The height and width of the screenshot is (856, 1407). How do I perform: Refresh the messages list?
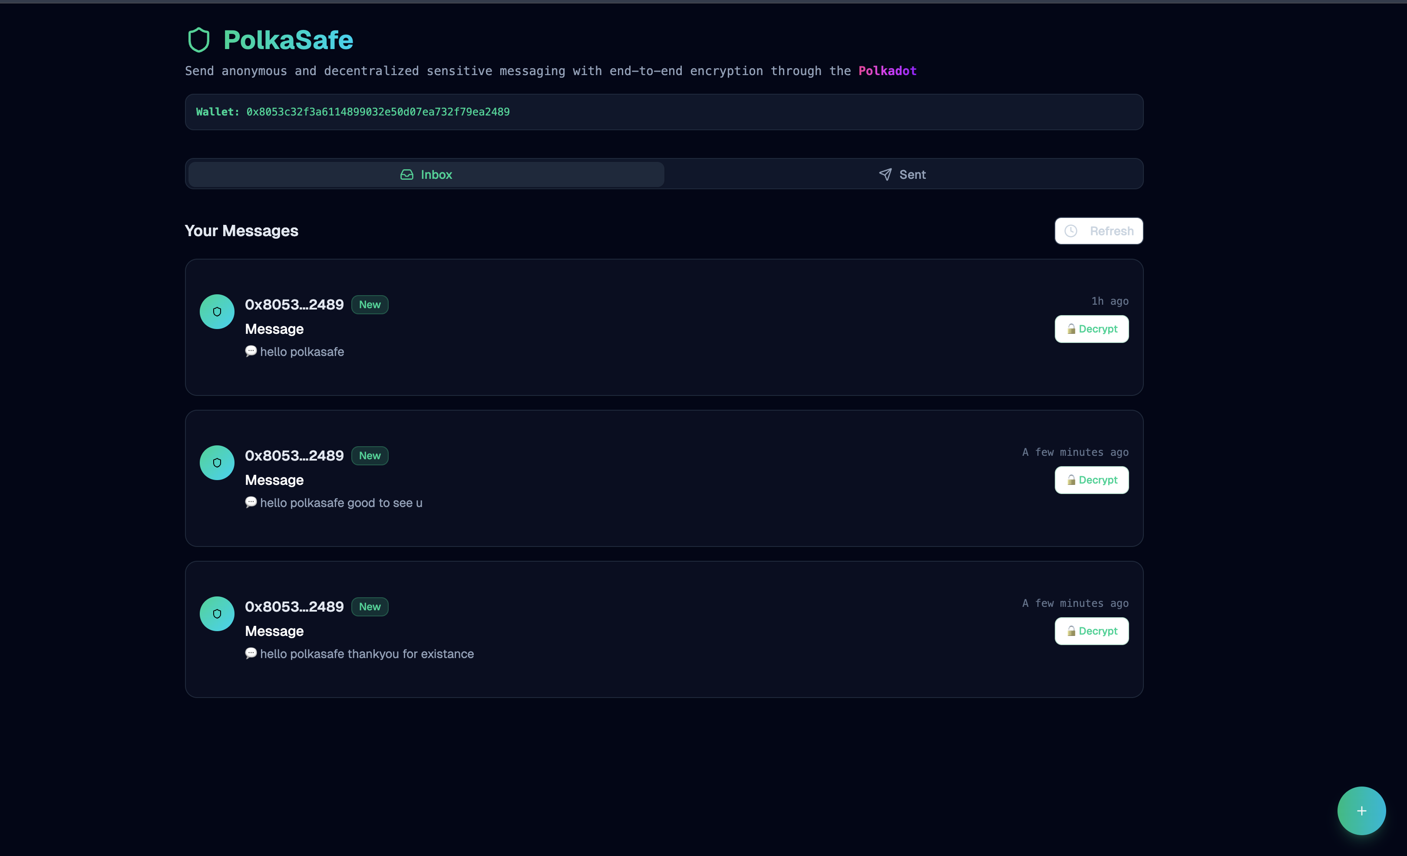coord(1098,231)
